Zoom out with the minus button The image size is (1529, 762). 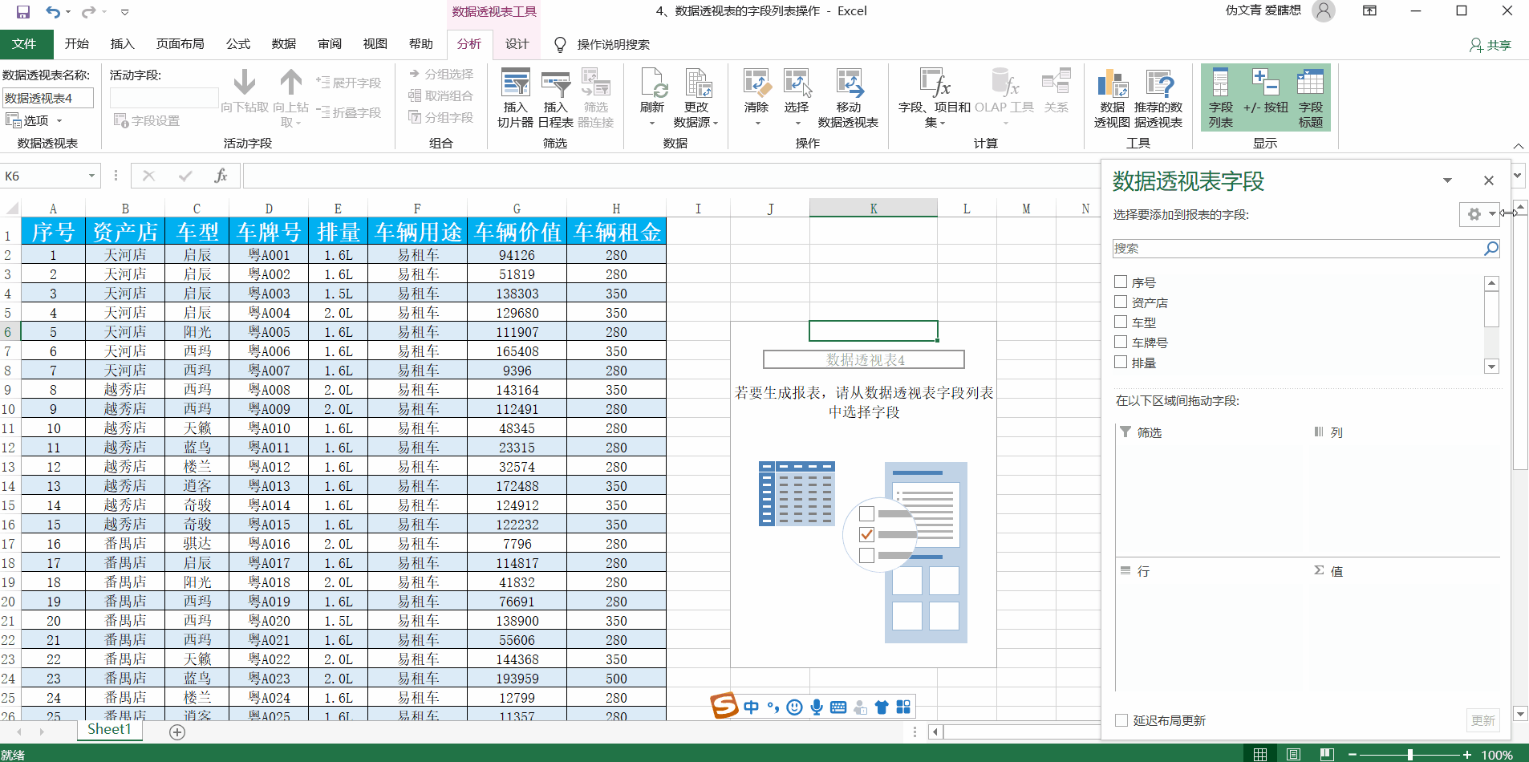[x=1353, y=755]
